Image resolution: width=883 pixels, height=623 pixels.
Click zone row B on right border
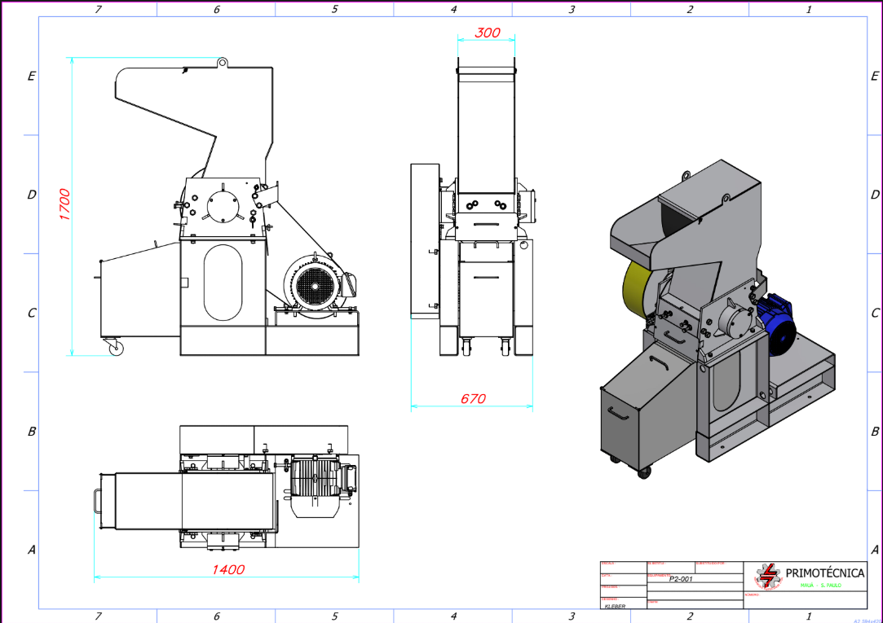(x=875, y=432)
